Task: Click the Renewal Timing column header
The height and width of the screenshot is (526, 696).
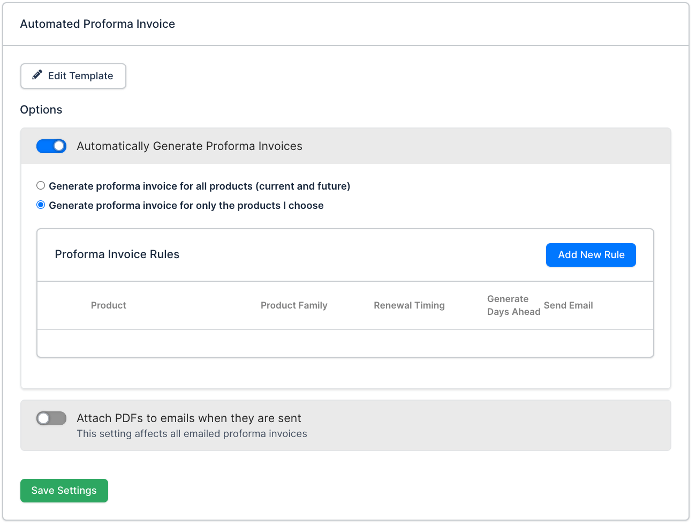Action: [409, 305]
